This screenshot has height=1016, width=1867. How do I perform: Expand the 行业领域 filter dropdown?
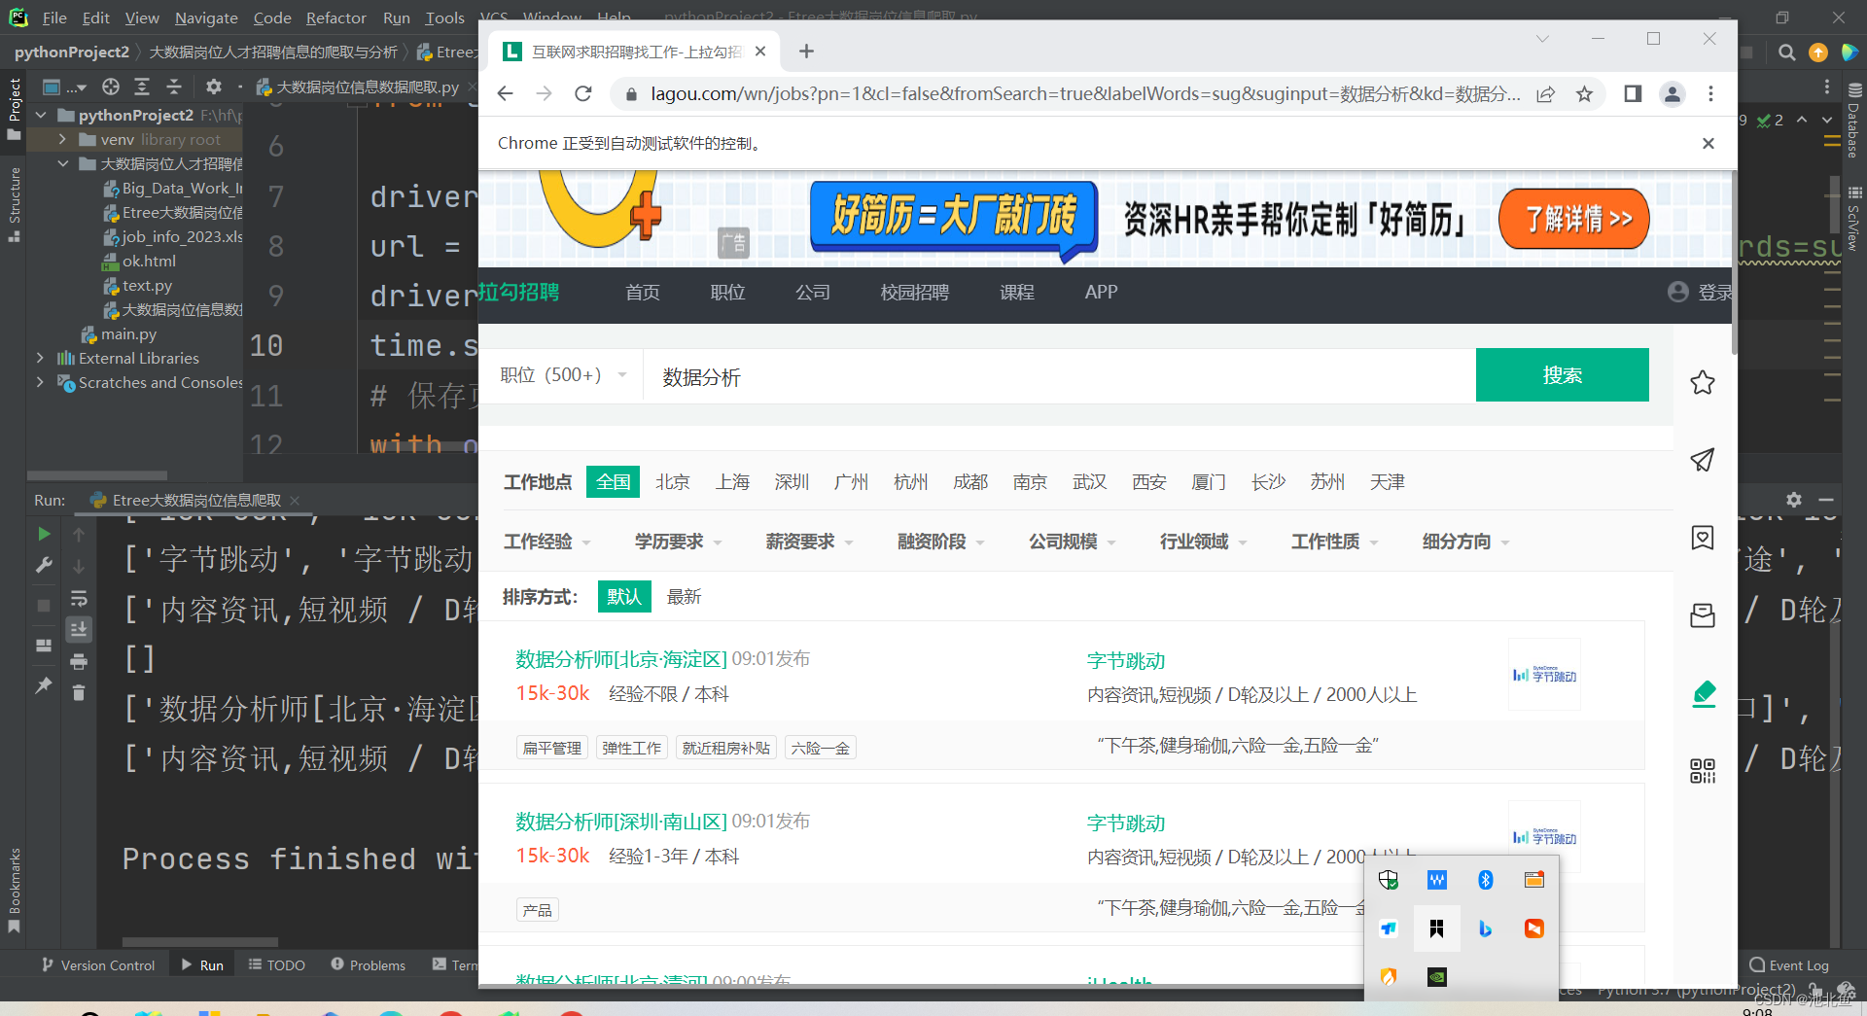(1203, 542)
